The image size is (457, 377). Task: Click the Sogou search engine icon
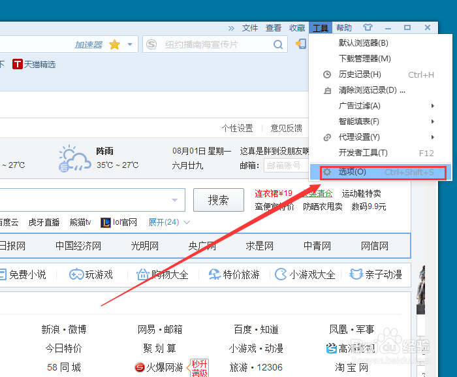151,44
